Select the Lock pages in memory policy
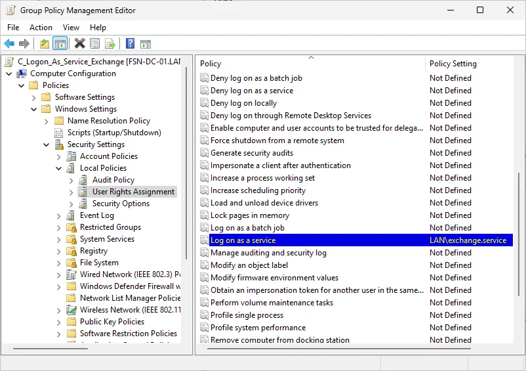The image size is (526, 371). (x=250, y=215)
